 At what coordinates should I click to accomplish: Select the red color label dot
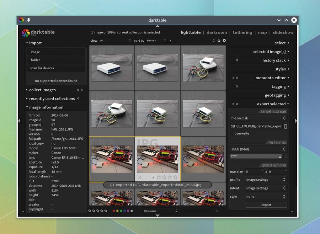click(x=114, y=211)
